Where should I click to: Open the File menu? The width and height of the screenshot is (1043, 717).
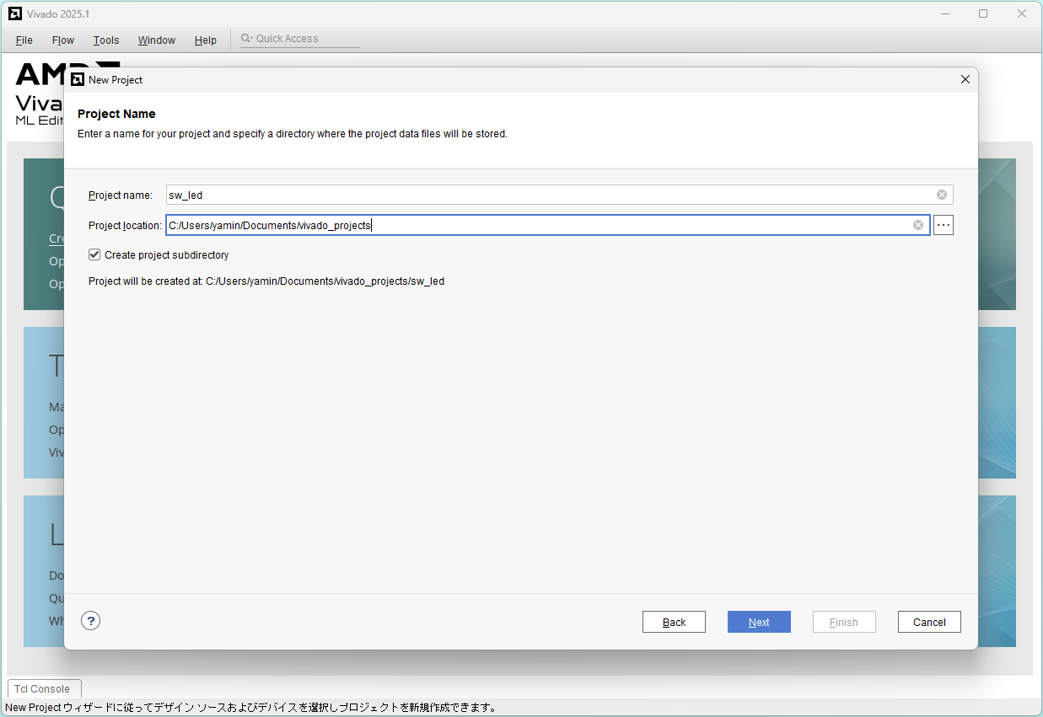(24, 40)
